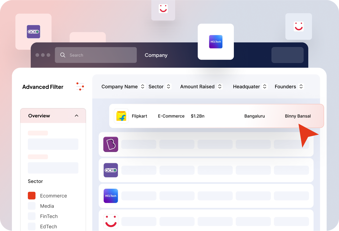Enable the FinTech sector checkbox

pos(32,216)
